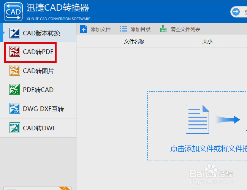This screenshot has height=190, width=247.
Task: Select the CAD版本转换 sidebar icon
Action: (15, 33)
